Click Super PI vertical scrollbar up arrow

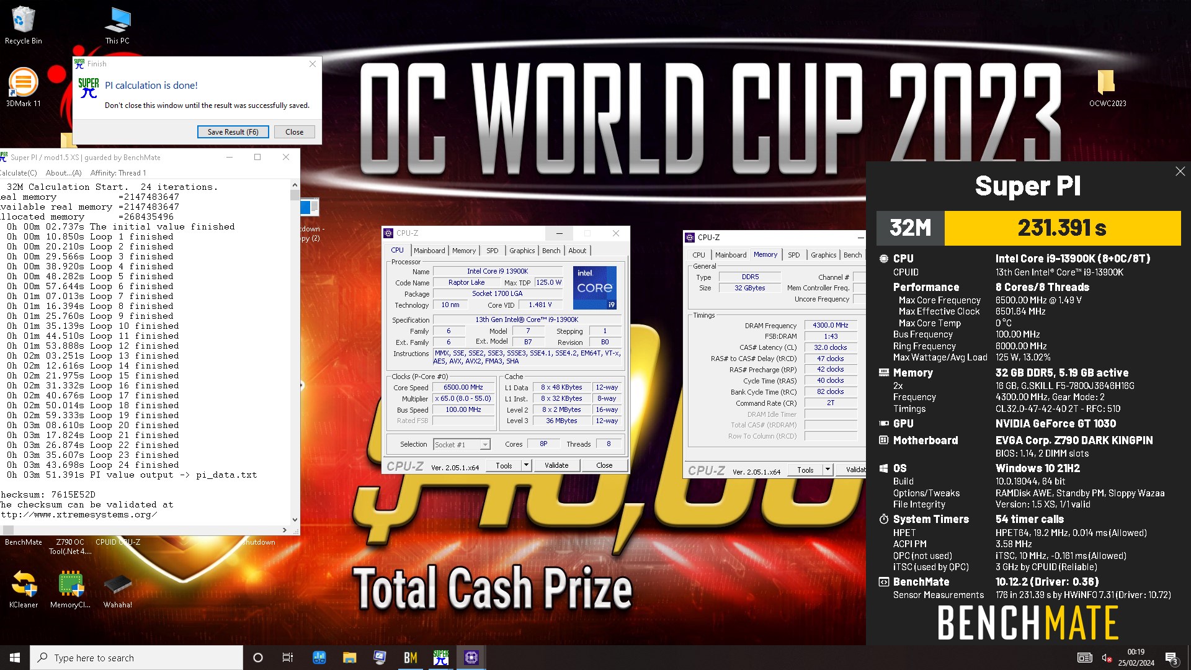click(x=295, y=185)
